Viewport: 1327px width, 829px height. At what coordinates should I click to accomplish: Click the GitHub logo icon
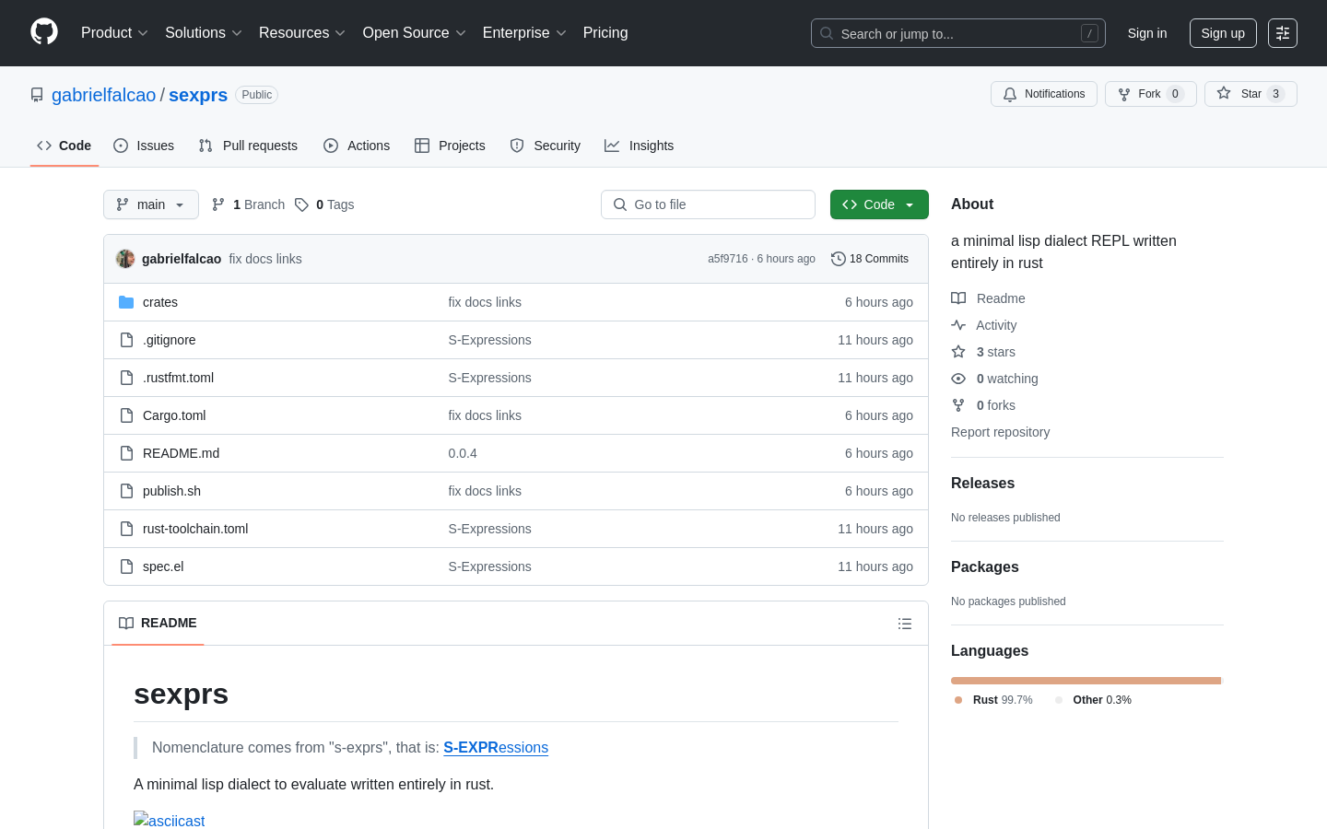44,32
